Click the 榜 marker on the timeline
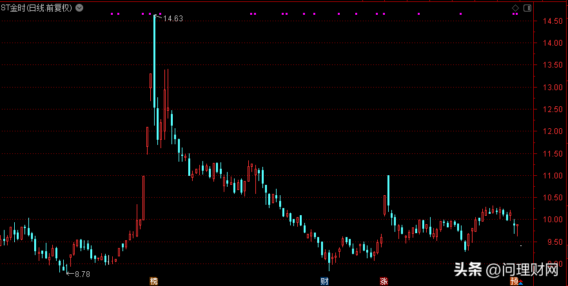 click(x=153, y=281)
